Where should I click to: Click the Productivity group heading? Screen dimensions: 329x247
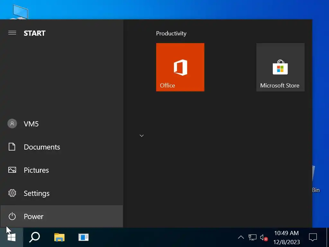tap(171, 33)
